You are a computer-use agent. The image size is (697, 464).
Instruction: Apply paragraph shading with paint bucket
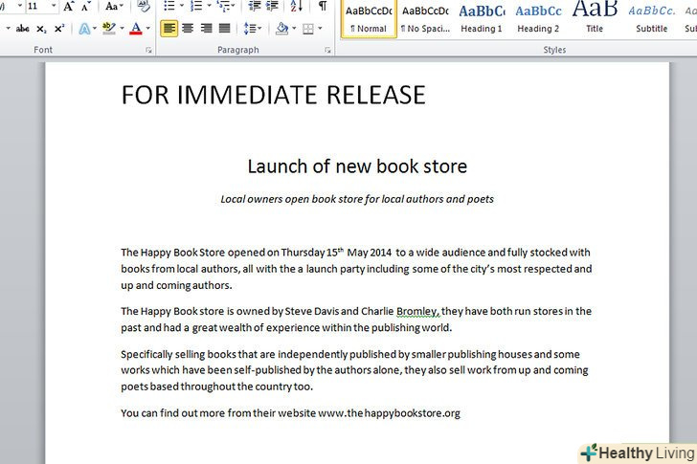tap(281, 29)
